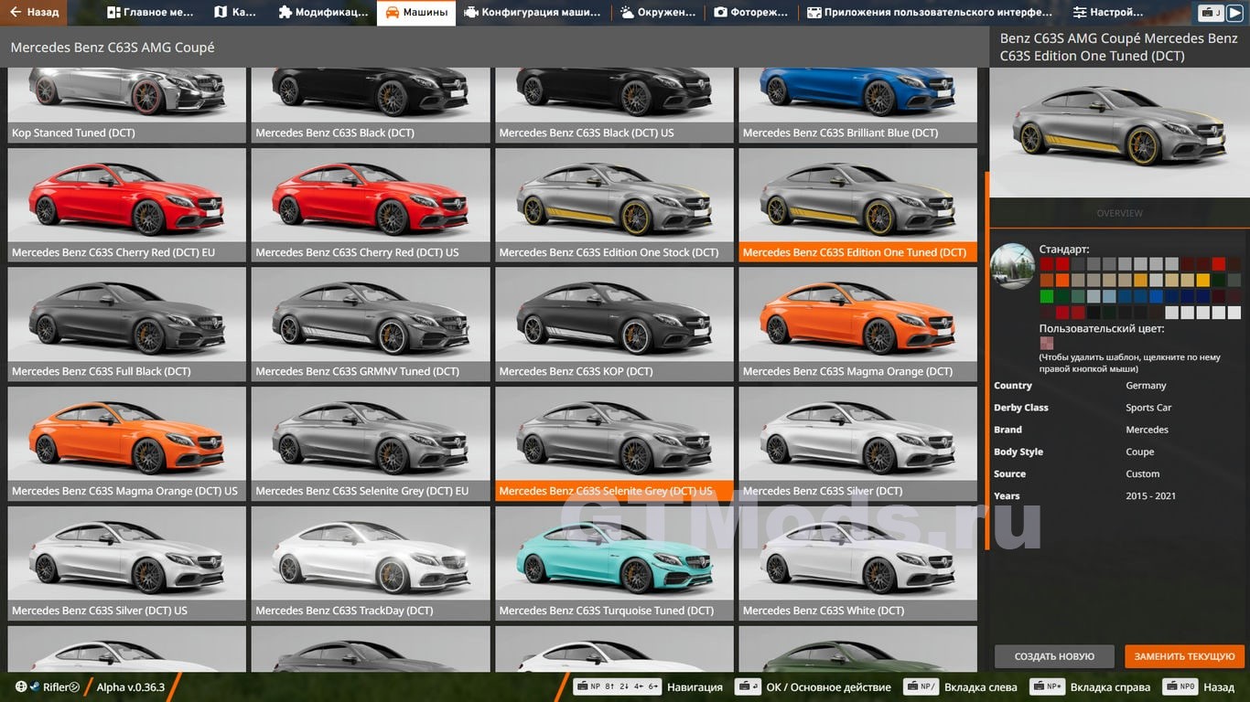Click the Mercedes brand value
1250x702 pixels.
(1147, 430)
